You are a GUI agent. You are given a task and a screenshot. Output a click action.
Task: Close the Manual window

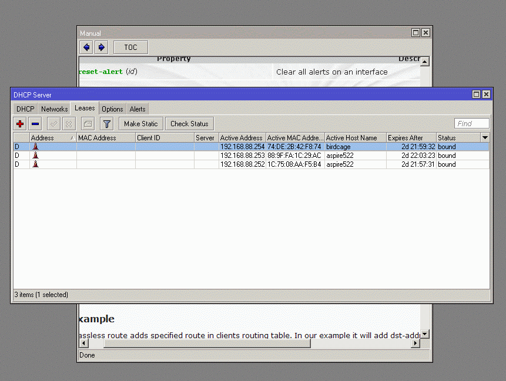tap(426, 32)
